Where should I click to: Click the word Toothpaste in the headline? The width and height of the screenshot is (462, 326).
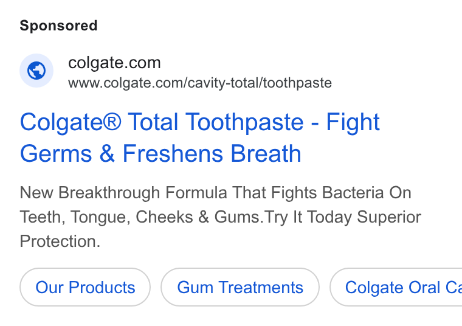[x=244, y=122]
